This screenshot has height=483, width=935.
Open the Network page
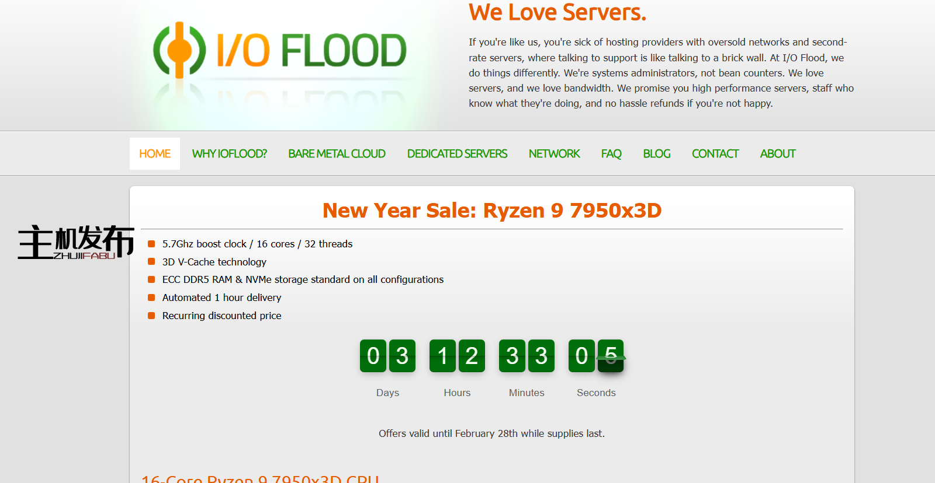pos(554,154)
